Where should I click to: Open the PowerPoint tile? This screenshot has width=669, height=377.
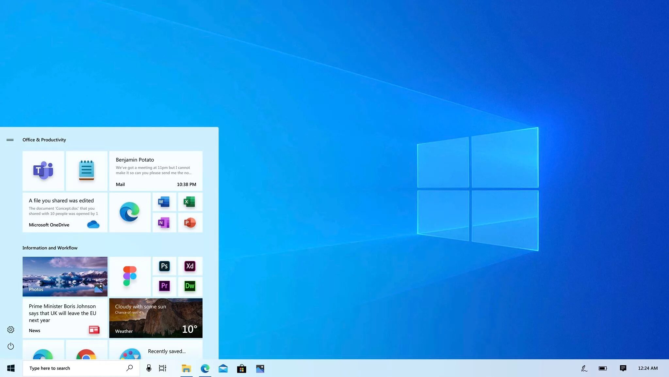pyautogui.click(x=189, y=223)
